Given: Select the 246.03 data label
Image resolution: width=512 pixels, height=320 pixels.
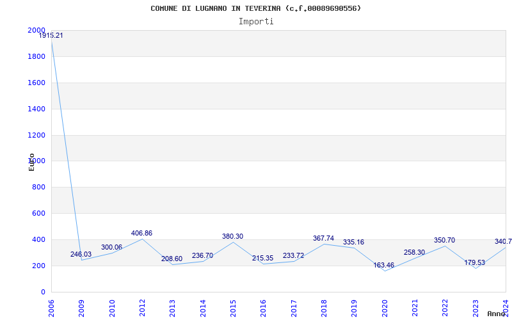Looking at the screenshot, I should [x=81, y=254].
